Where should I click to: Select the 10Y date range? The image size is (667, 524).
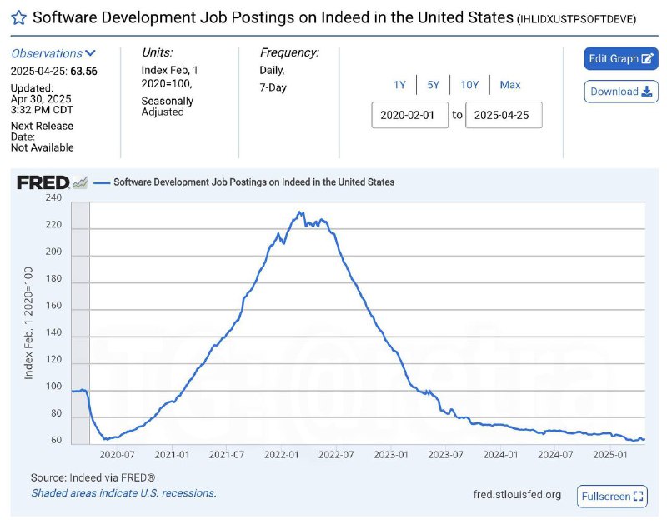(469, 85)
